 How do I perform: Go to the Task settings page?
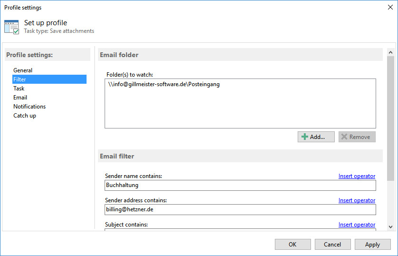[x=49, y=89]
